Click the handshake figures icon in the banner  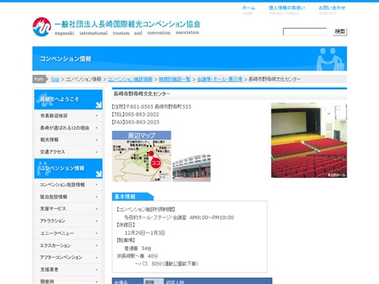click(330, 59)
